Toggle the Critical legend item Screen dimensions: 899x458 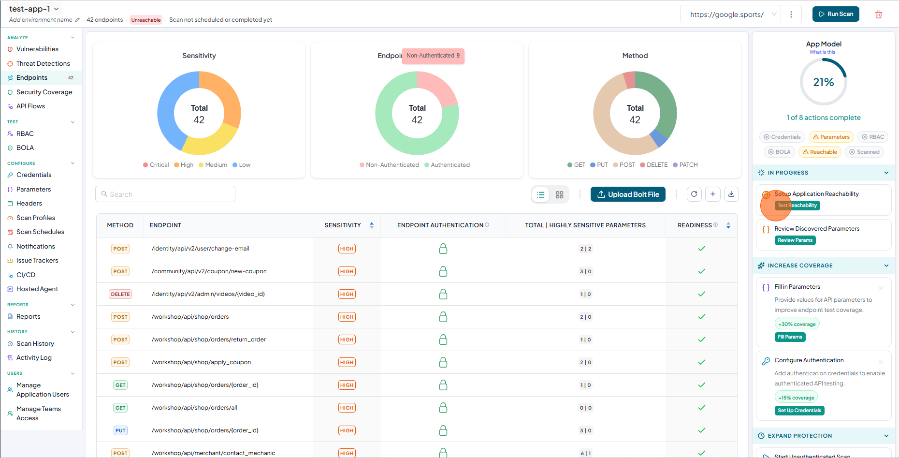(156, 165)
